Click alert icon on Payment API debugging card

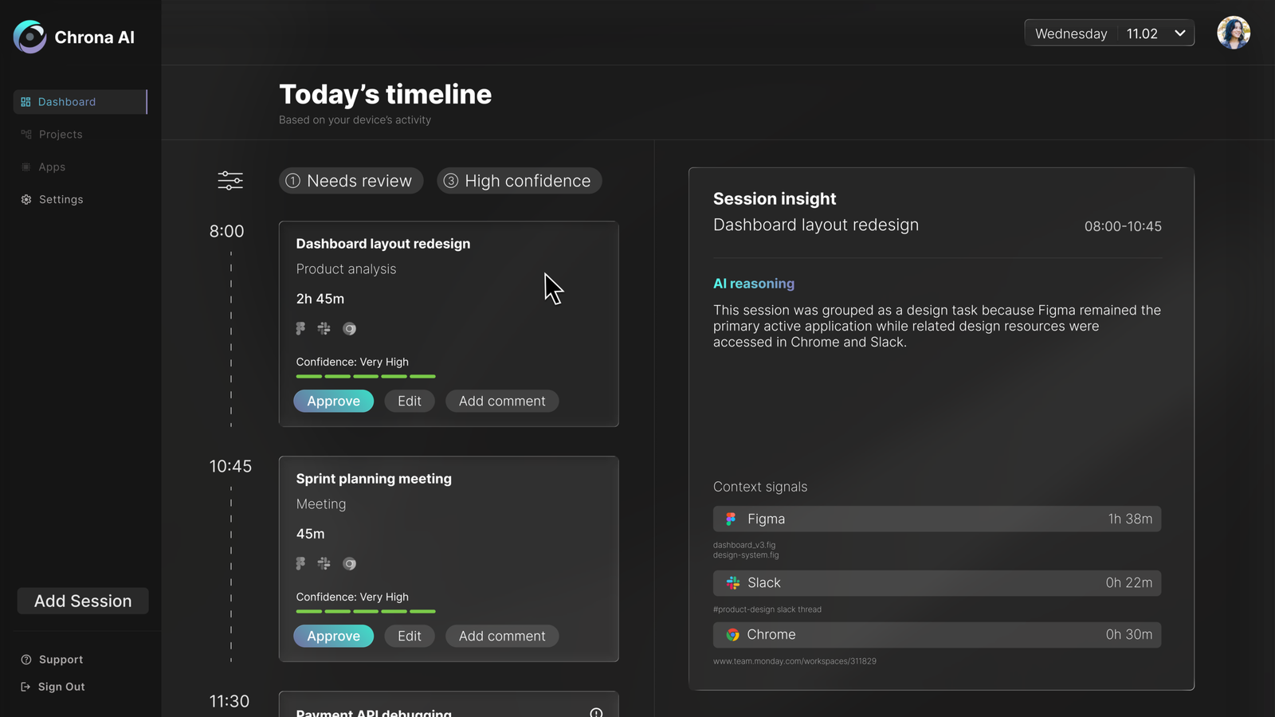point(596,712)
